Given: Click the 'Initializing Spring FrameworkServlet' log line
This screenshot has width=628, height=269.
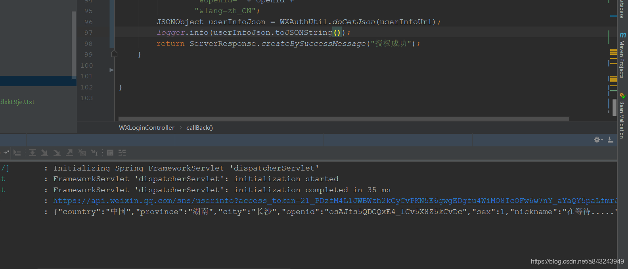Looking at the screenshot, I should coord(186,168).
